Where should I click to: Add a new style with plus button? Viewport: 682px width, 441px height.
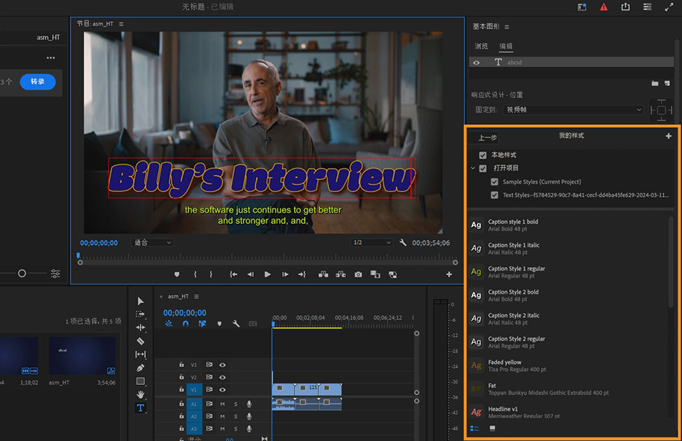668,137
